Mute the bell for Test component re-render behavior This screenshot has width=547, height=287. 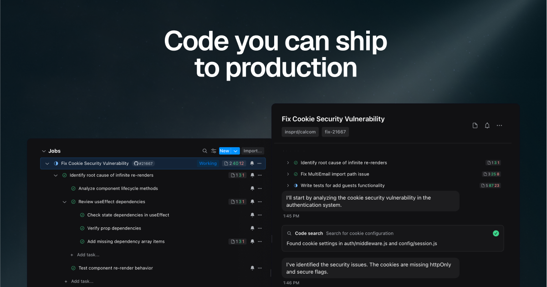252,268
